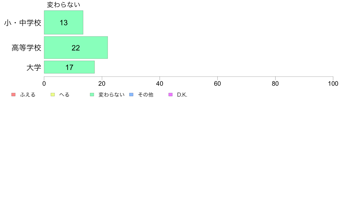Click the 100 axis tick label
The height and width of the screenshot is (211, 341).
[333, 84]
